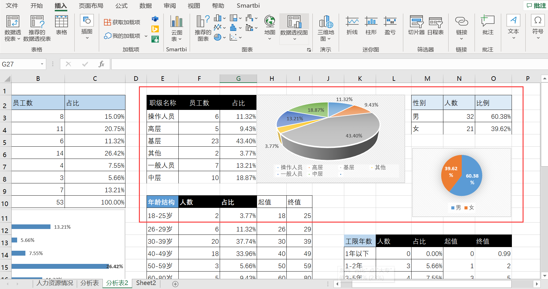Switch to the 开始 Home tab

[x=37, y=6]
